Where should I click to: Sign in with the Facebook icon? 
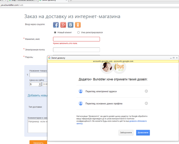point(56,25)
